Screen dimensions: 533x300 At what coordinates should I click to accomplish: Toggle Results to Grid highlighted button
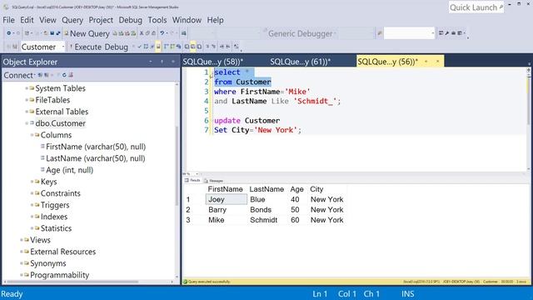coord(192,47)
